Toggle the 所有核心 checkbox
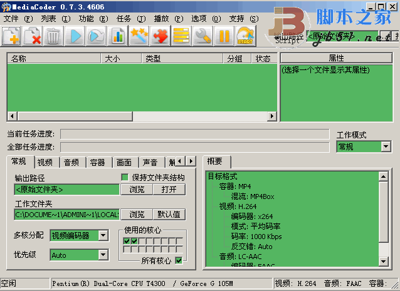 tap(179, 260)
